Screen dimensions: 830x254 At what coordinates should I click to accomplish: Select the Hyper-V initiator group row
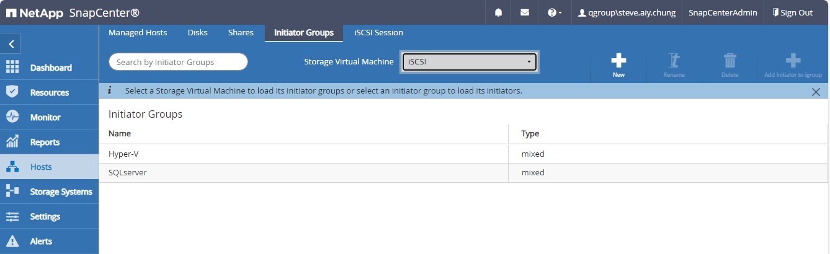tap(304, 154)
